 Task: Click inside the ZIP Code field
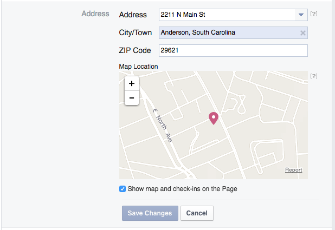[x=233, y=50]
